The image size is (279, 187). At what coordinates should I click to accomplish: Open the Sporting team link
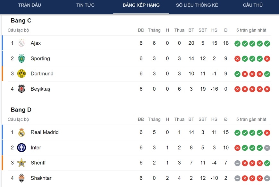pos(40,58)
